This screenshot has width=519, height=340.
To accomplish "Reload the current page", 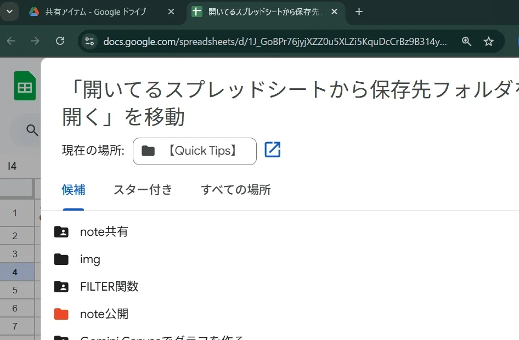I will click(x=60, y=41).
